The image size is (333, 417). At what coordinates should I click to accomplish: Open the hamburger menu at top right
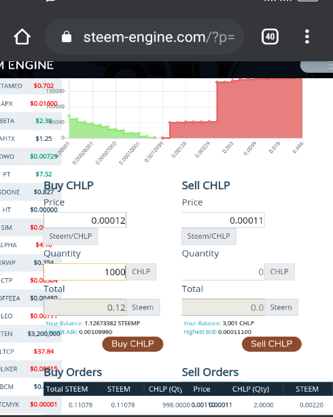[317, 66]
